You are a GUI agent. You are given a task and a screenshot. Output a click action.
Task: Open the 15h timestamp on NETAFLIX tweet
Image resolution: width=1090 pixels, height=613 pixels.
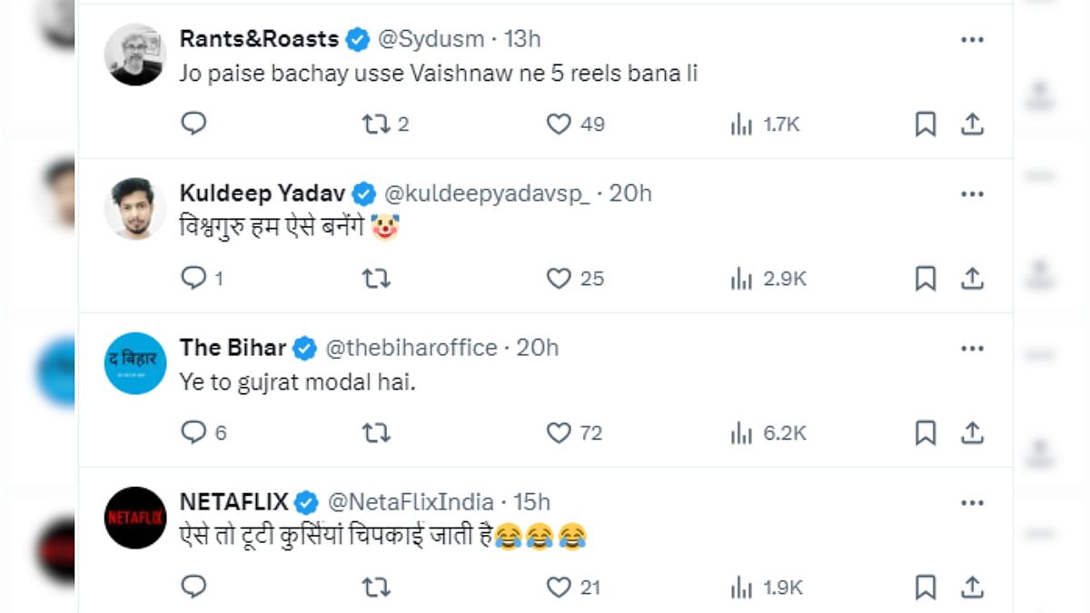click(x=531, y=502)
